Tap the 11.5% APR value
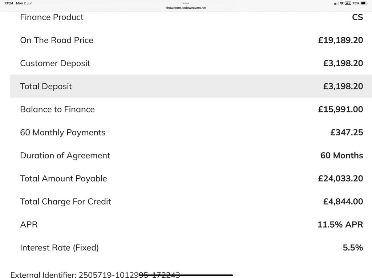This screenshot has height=278, width=372. click(340, 225)
